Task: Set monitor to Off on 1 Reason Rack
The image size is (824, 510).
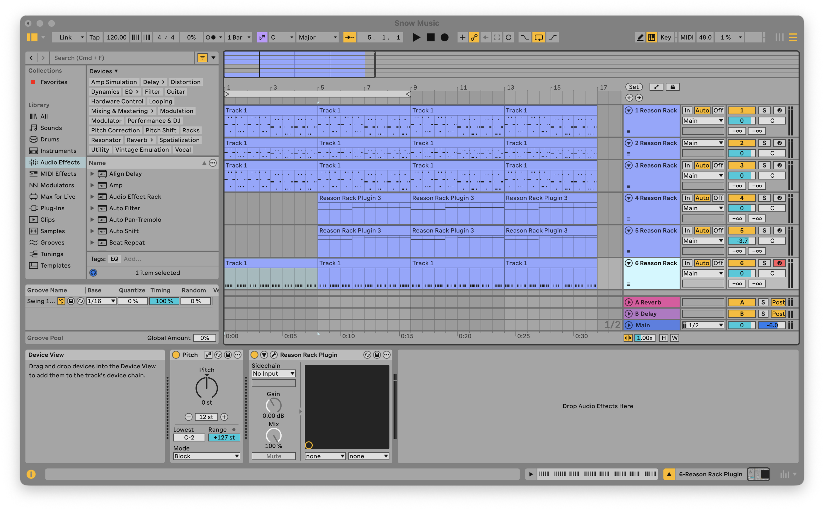Action: [718, 110]
